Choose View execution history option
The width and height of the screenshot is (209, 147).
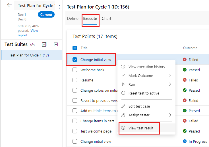coord(146,67)
